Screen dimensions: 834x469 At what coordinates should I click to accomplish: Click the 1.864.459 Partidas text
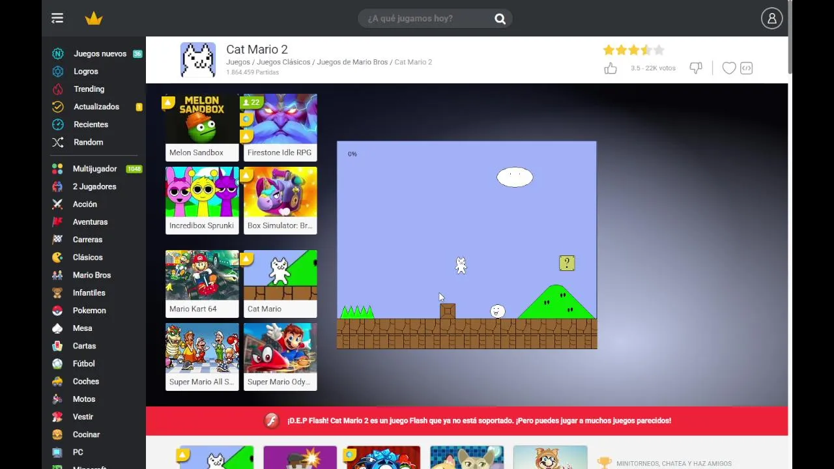click(x=253, y=72)
